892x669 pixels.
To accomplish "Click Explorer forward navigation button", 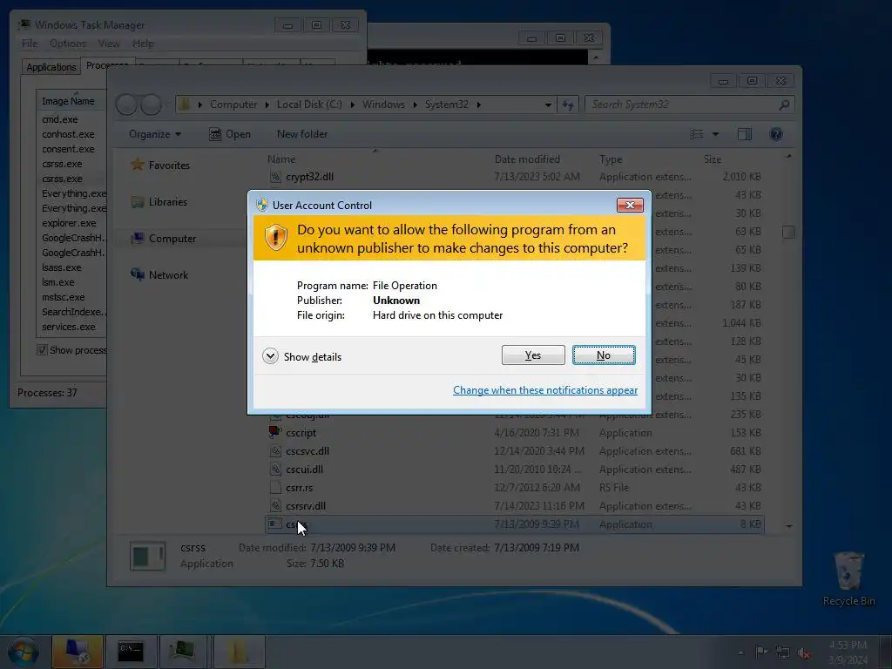I will tap(151, 105).
